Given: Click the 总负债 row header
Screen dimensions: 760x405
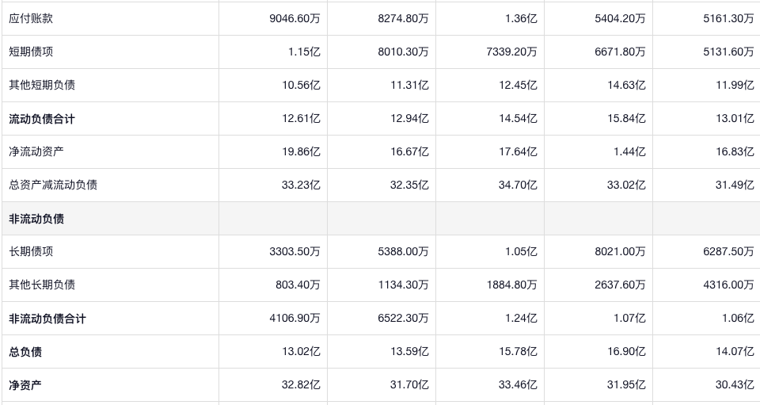Looking at the screenshot, I should [x=25, y=352].
